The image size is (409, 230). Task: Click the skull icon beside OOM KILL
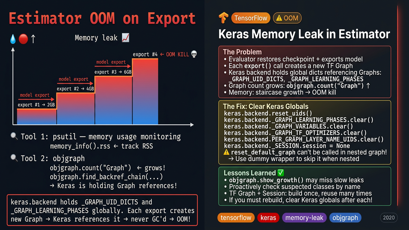(x=194, y=54)
